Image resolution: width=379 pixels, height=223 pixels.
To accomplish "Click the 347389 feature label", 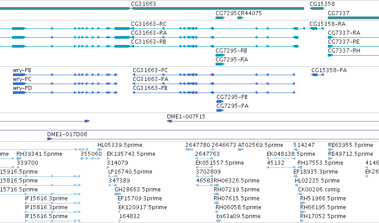I will click(x=119, y=181).
